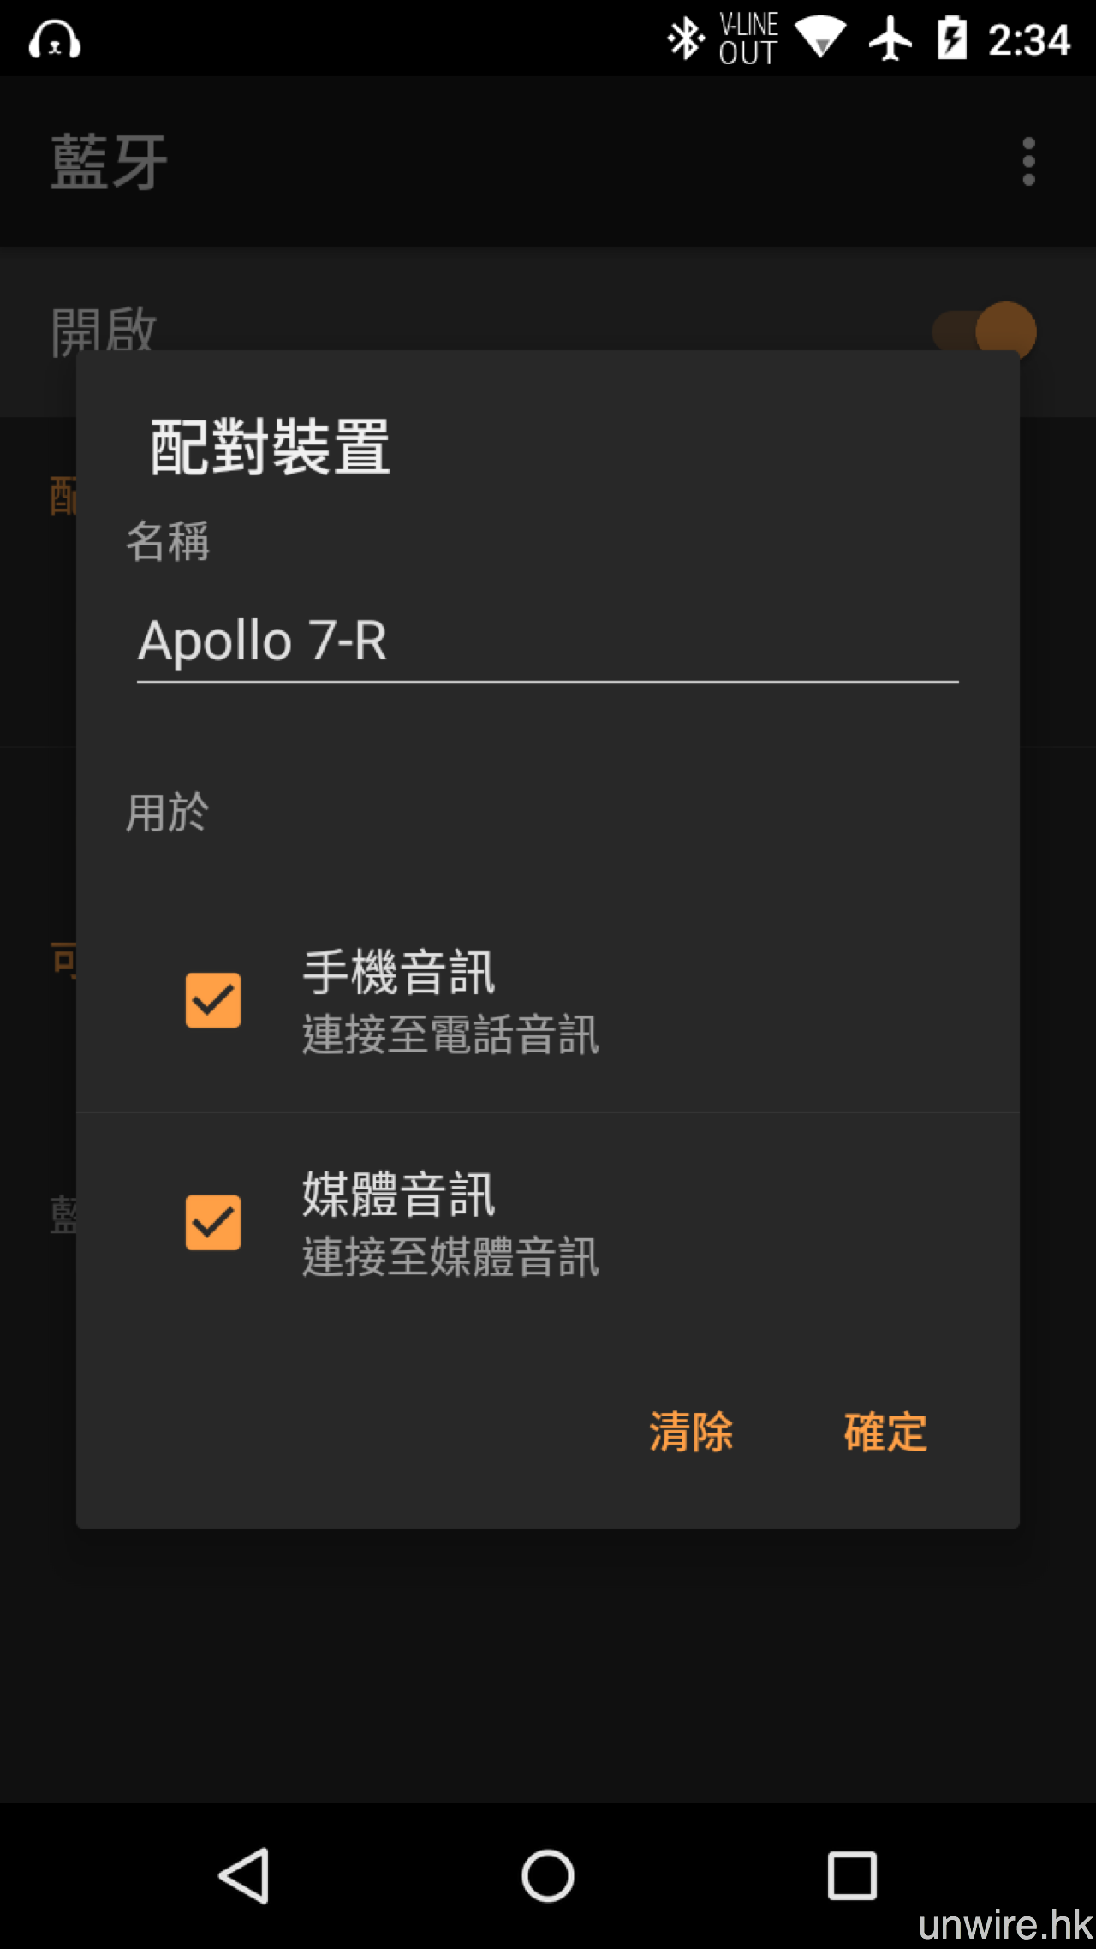Viewport: 1096px width, 1949px height.
Task: Tap the Wi-Fi signal icon
Action: click(820, 38)
